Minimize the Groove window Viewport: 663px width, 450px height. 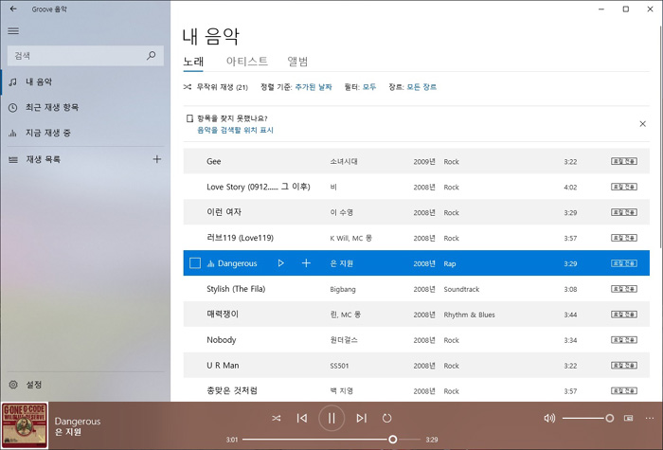tap(601, 9)
